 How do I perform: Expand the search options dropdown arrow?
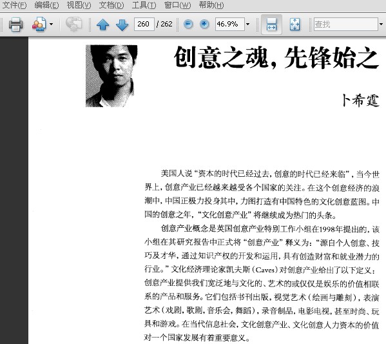pos(381,24)
